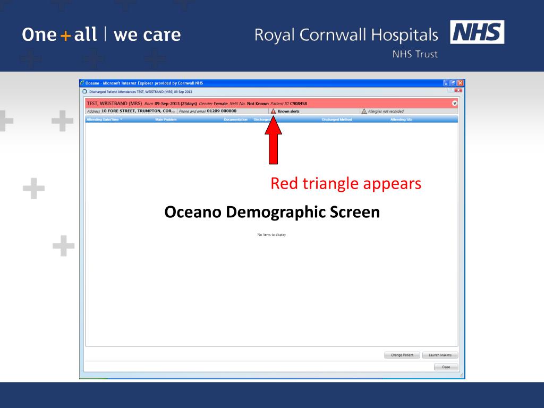Click the 'Allergies not recorded' text
The image size is (544, 408).
(x=386, y=112)
